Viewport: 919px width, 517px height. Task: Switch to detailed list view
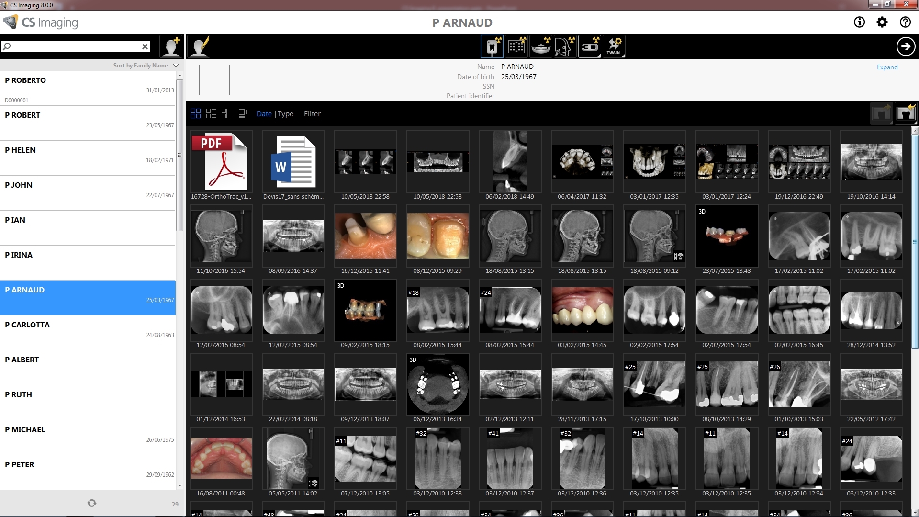click(211, 113)
